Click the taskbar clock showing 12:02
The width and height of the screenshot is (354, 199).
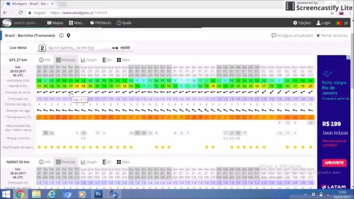pos(342,192)
